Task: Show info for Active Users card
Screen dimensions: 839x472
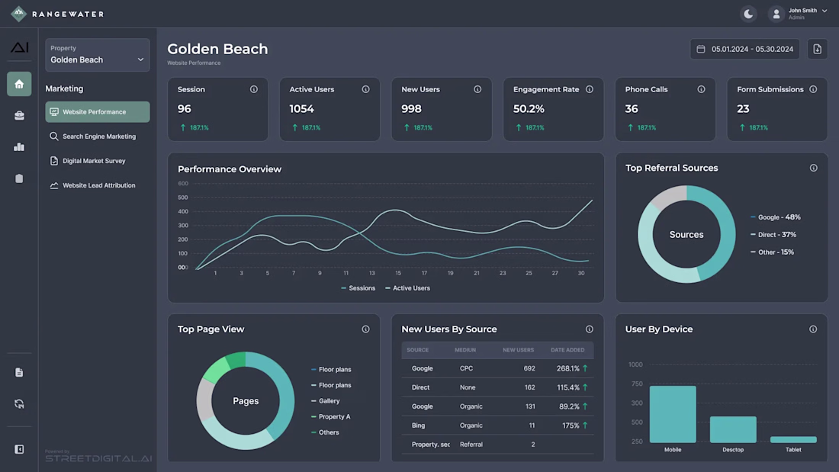Action: (365, 89)
